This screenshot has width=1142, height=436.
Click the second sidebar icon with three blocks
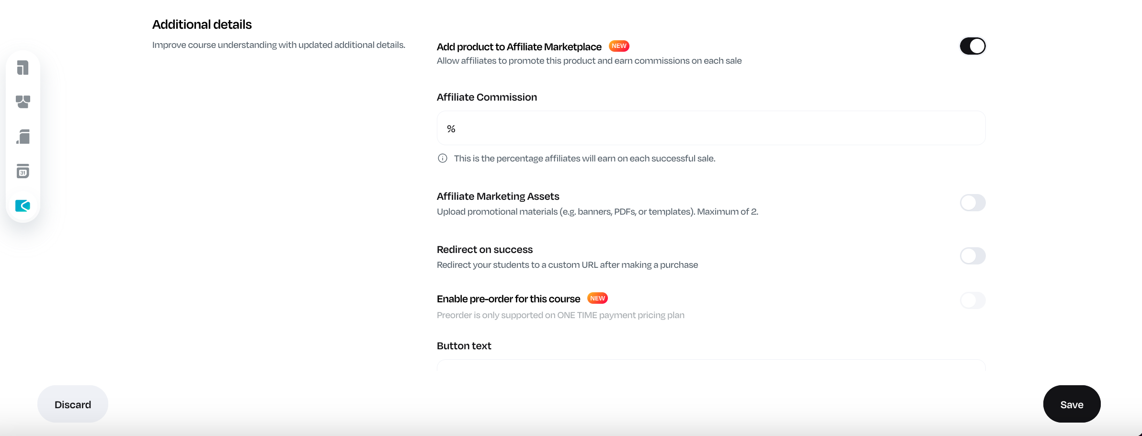23,102
